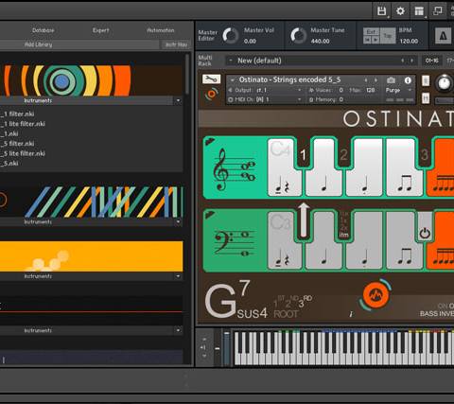This screenshot has width=454, height=404.
Task: Click the orange mountain logo button
Action: [x=375, y=295]
